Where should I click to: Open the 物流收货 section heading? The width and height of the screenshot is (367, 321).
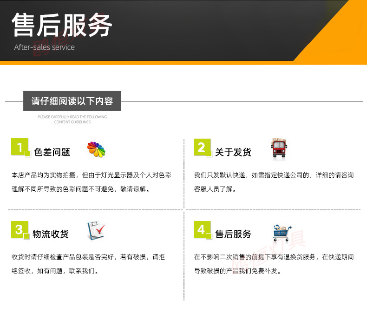click(x=51, y=234)
